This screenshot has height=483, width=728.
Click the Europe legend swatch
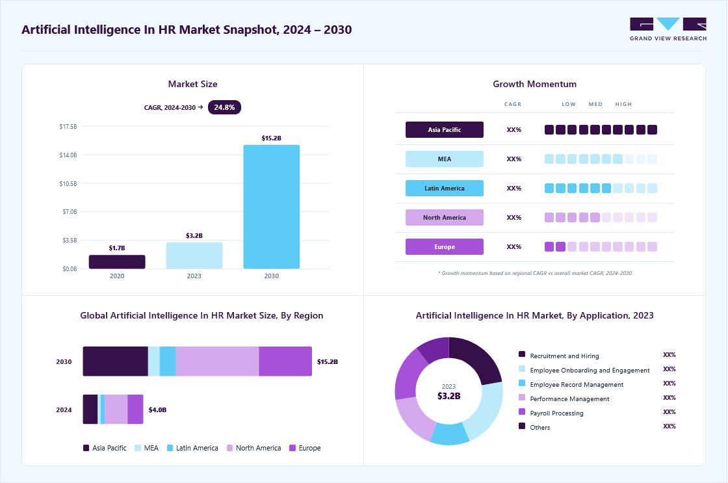[292, 448]
